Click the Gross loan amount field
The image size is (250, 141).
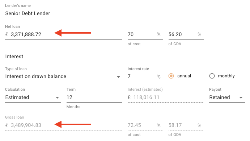64,125
